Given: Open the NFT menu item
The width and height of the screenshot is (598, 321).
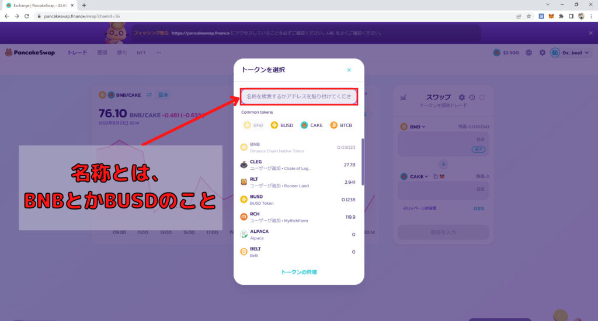Looking at the screenshot, I should coord(141,53).
